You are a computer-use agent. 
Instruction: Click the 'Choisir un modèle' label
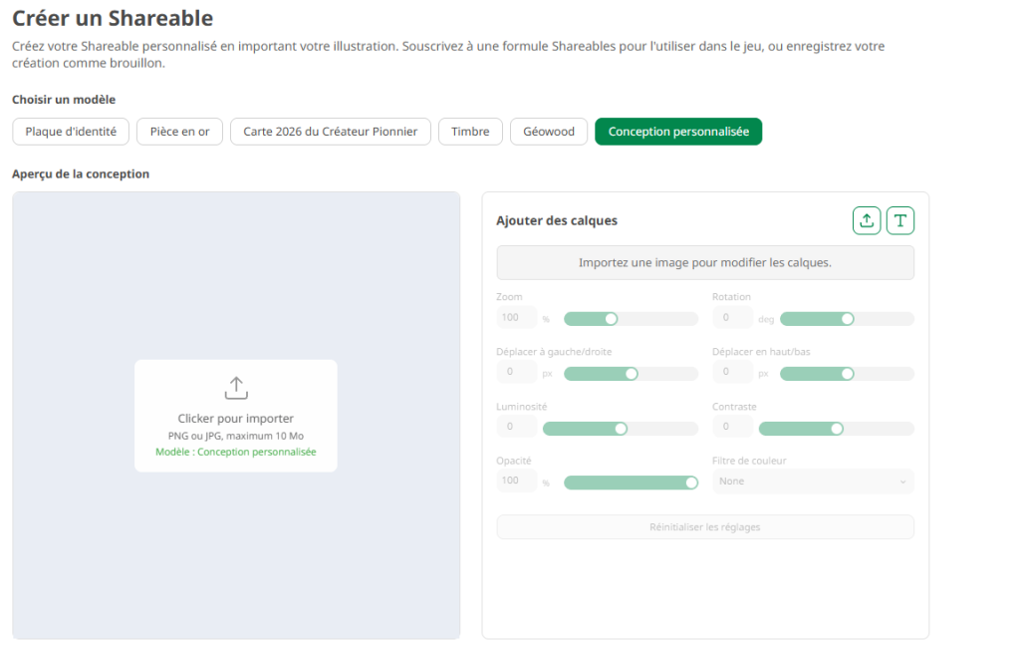click(x=64, y=100)
